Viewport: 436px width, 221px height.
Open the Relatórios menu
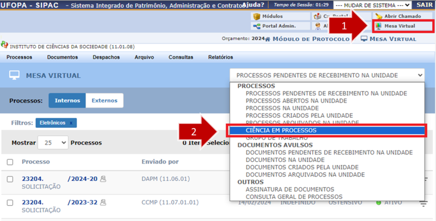[x=221, y=58]
